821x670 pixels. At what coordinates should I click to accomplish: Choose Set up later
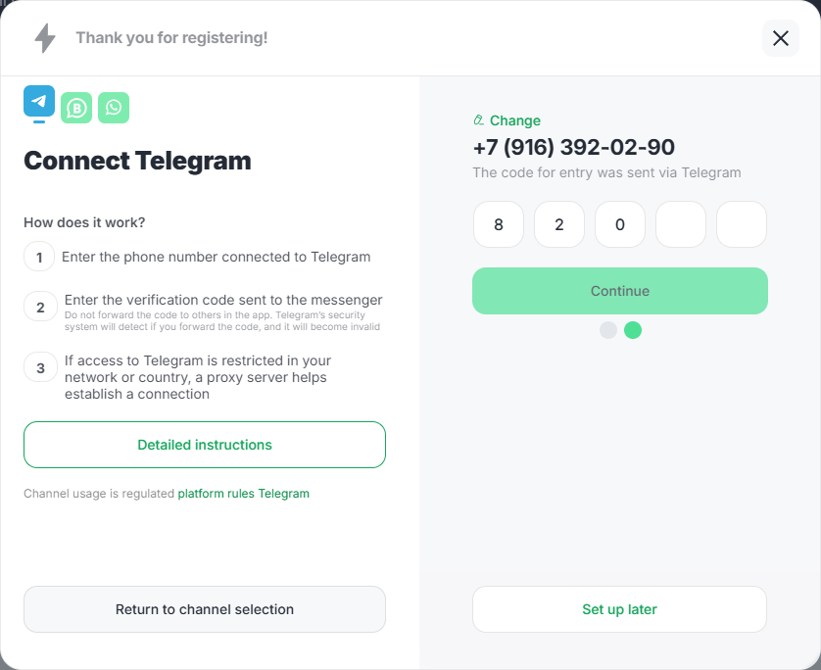(619, 609)
